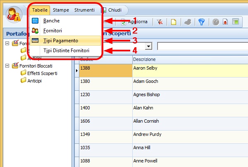Open the Tabelle menu
The width and height of the screenshot is (248, 167).
tap(40, 10)
